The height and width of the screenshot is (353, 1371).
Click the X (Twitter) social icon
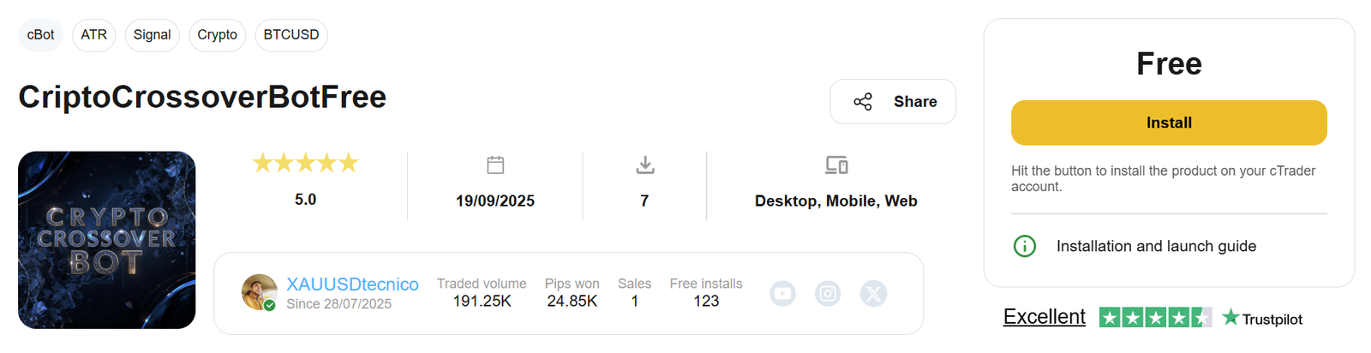pyautogui.click(x=873, y=294)
